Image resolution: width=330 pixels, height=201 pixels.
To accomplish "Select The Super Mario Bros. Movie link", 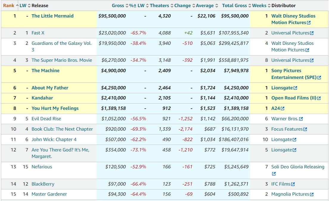I will 62,60.
